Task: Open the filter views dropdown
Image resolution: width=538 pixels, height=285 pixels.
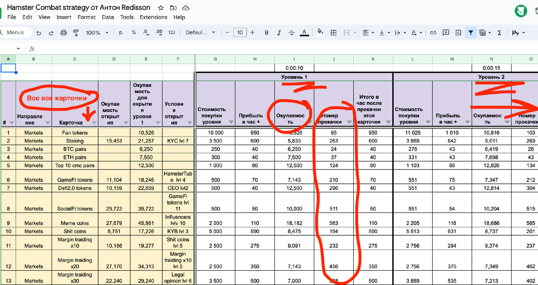Action: [485, 33]
